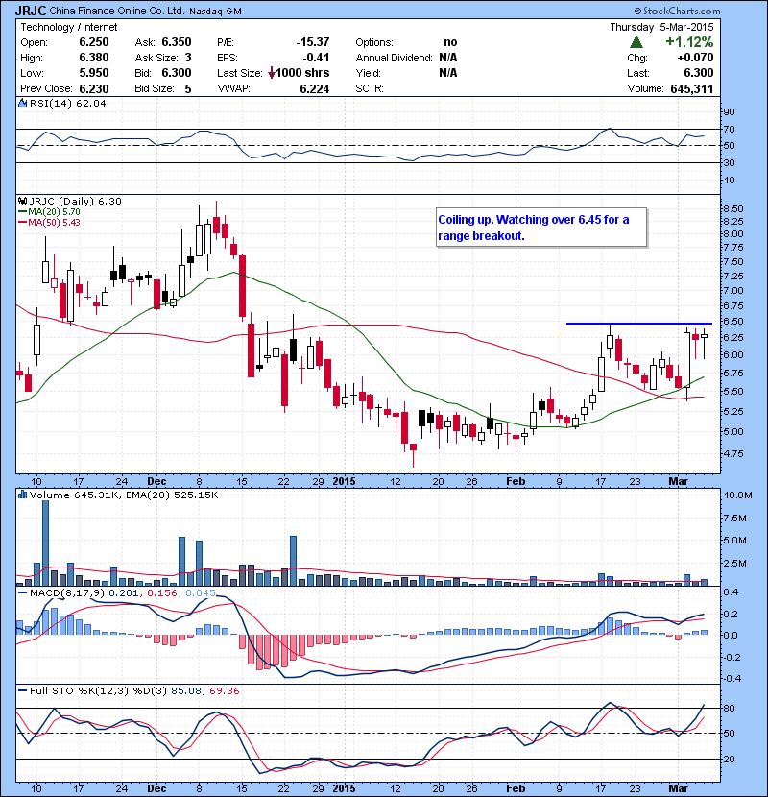Viewport: 768px width, 797px height.
Task: Click the volume bars icon beside Volume label
Action: 22,495
